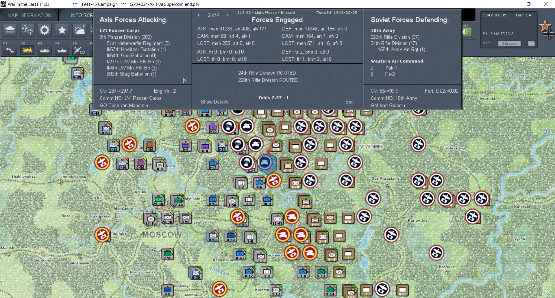Screen dimensions: 555x298
Task: Click the star toolbar button
Action: pyautogui.click(x=62, y=30)
